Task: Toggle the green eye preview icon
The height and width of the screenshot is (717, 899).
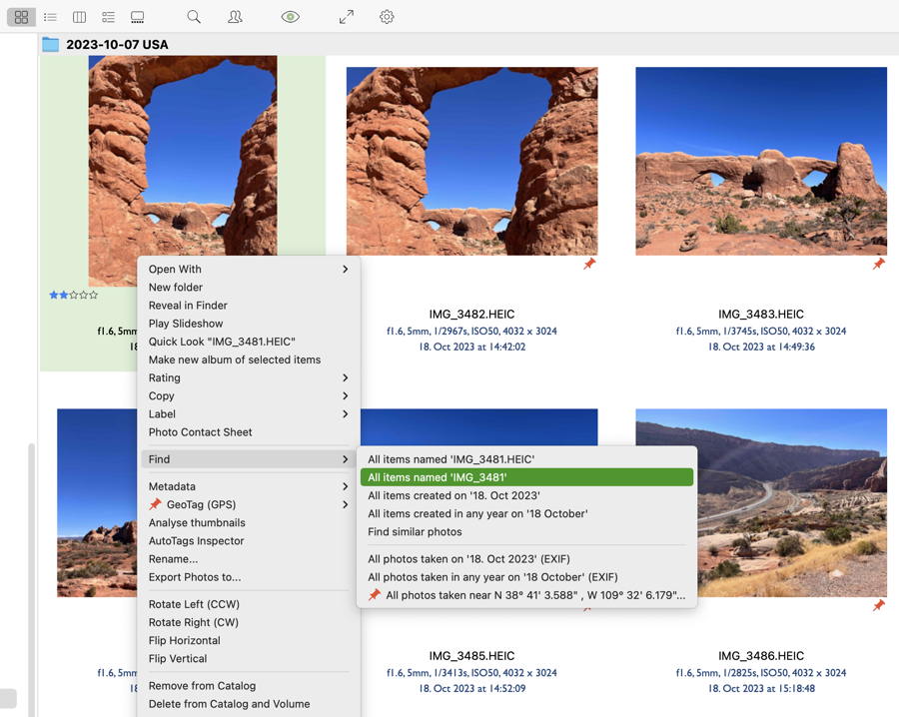Action: [x=291, y=17]
